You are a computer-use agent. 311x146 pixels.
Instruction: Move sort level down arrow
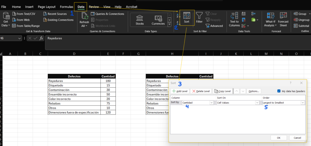243,91
